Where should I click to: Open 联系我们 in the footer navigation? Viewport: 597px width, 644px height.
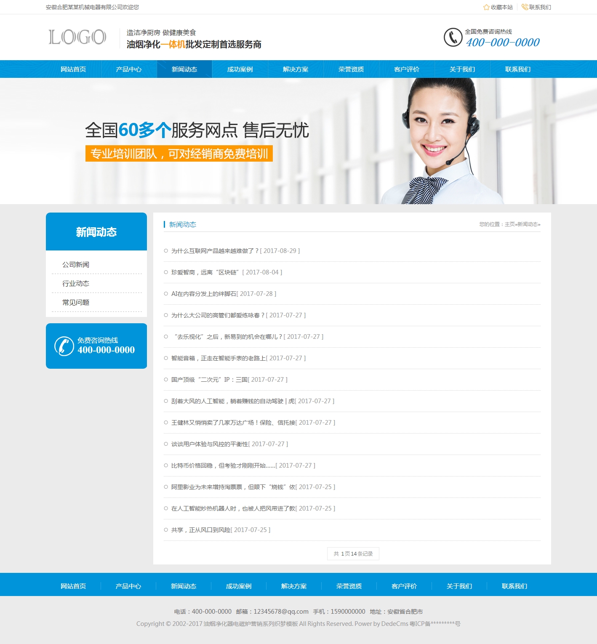(x=514, y=586)
